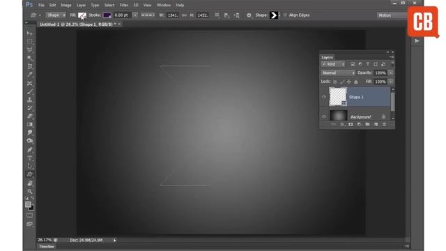This screenshot has height=251, width=446.
Task: Open the Stroke color swatch
Action: 107,15
